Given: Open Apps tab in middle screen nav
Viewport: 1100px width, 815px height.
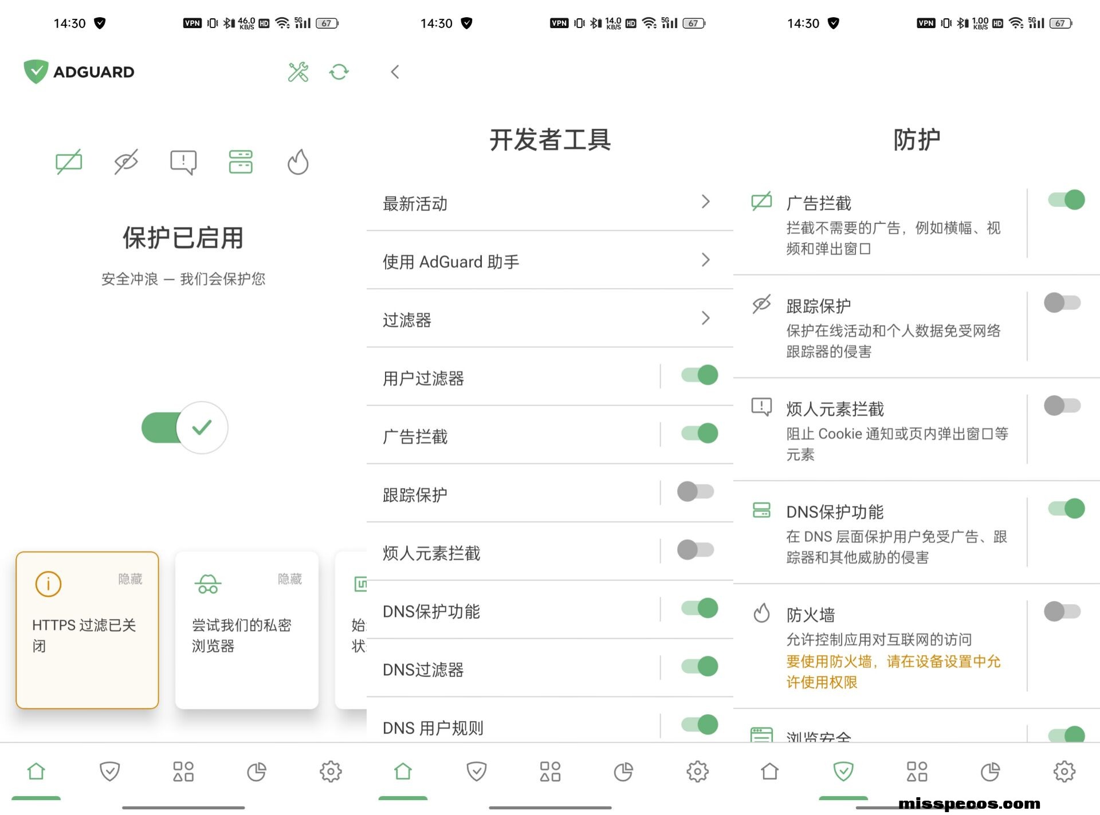Looking at the screenshot, I should [550, 771].
